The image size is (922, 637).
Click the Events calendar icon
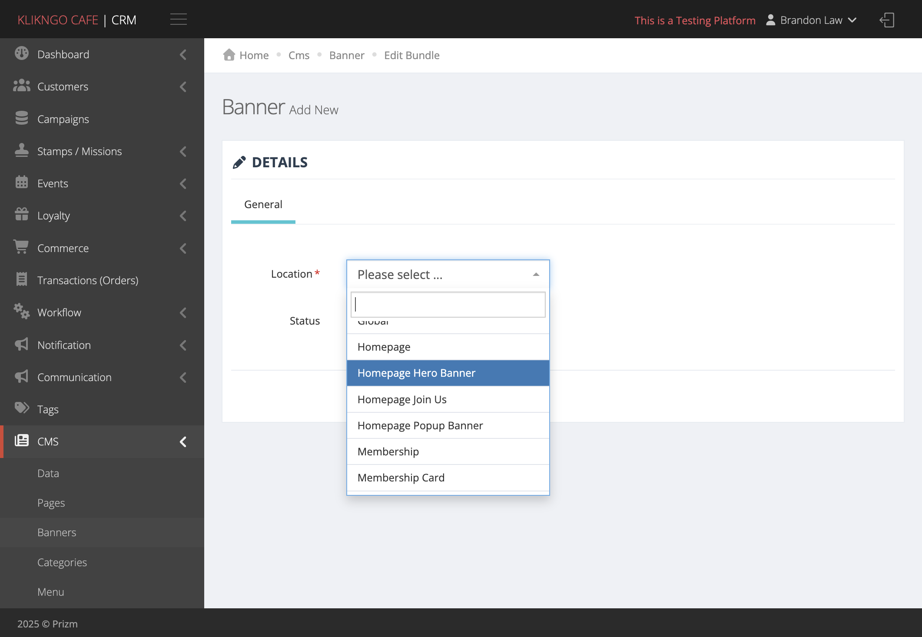click(x=22, y=182)
